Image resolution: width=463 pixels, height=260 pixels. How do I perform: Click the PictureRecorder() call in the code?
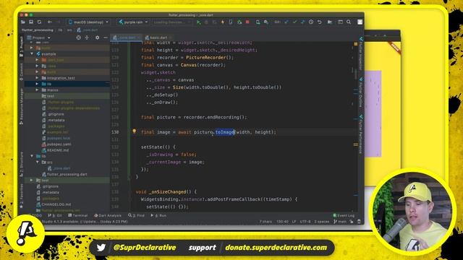210,58
